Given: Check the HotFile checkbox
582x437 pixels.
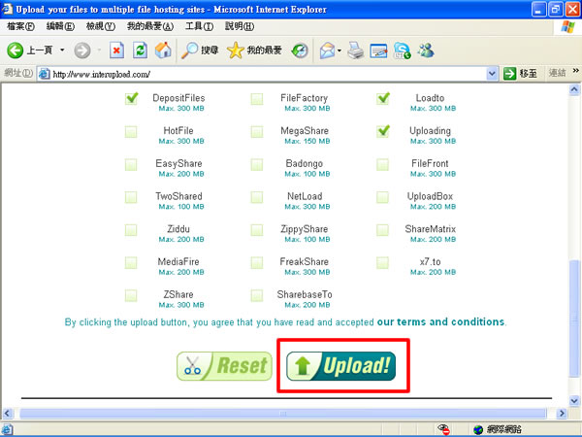Looking at the screenshot, I should point(131,131).
